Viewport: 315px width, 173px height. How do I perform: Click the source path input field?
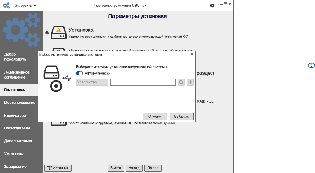point(143,82)
